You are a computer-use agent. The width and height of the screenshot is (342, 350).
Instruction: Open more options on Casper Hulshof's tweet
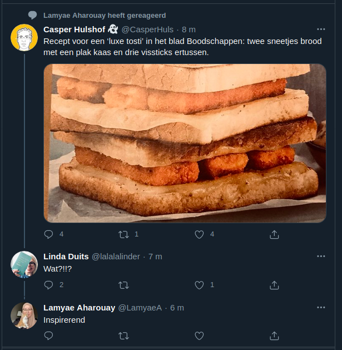tap(321, 29)
